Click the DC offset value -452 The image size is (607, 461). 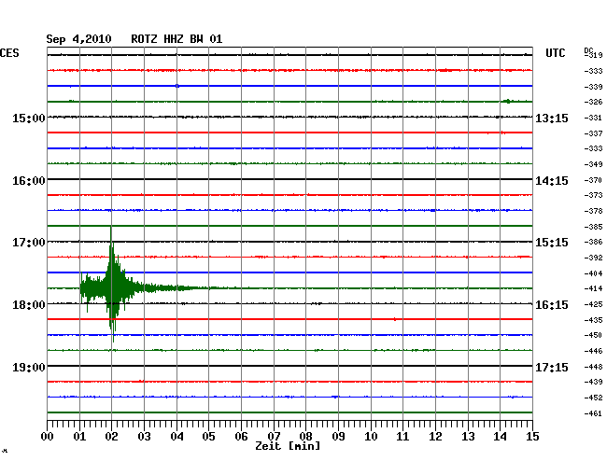[x=593, y=398]
